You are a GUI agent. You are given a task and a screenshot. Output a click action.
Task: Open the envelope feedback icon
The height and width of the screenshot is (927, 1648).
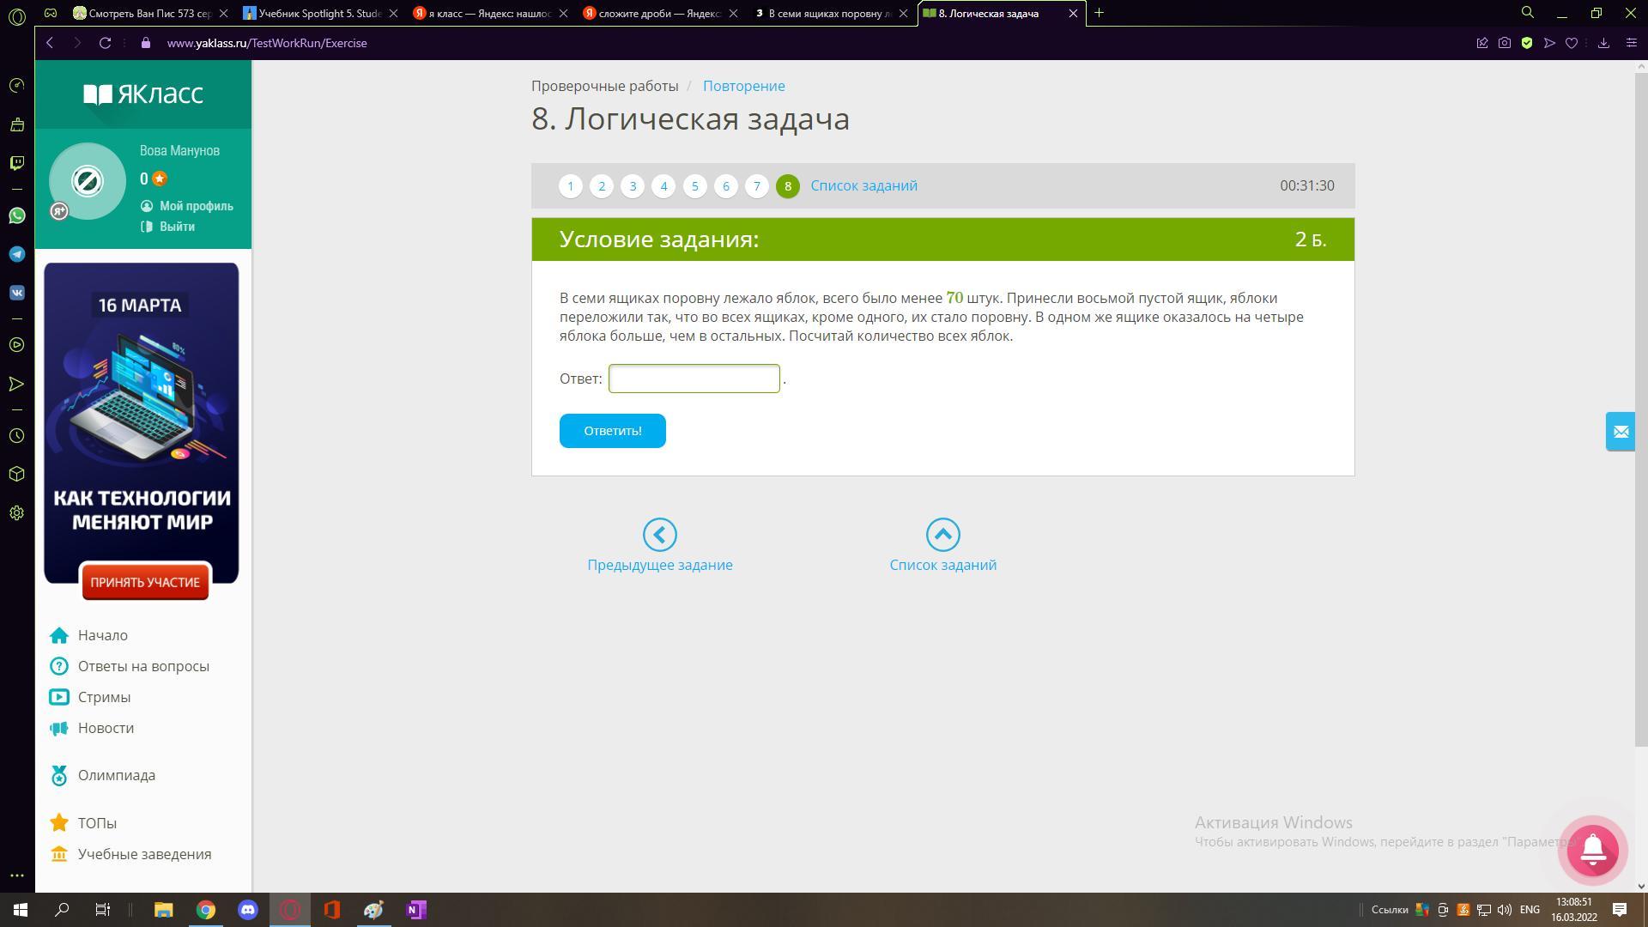1621,432
